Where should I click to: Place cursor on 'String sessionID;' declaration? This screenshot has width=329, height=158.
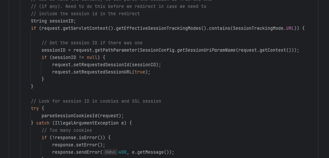(53, 21)
